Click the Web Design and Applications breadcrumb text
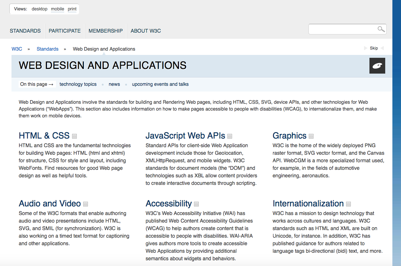Image resolution: width=401 pixels, height=266 pixels. pyautogui.click(x=104, y=49)
